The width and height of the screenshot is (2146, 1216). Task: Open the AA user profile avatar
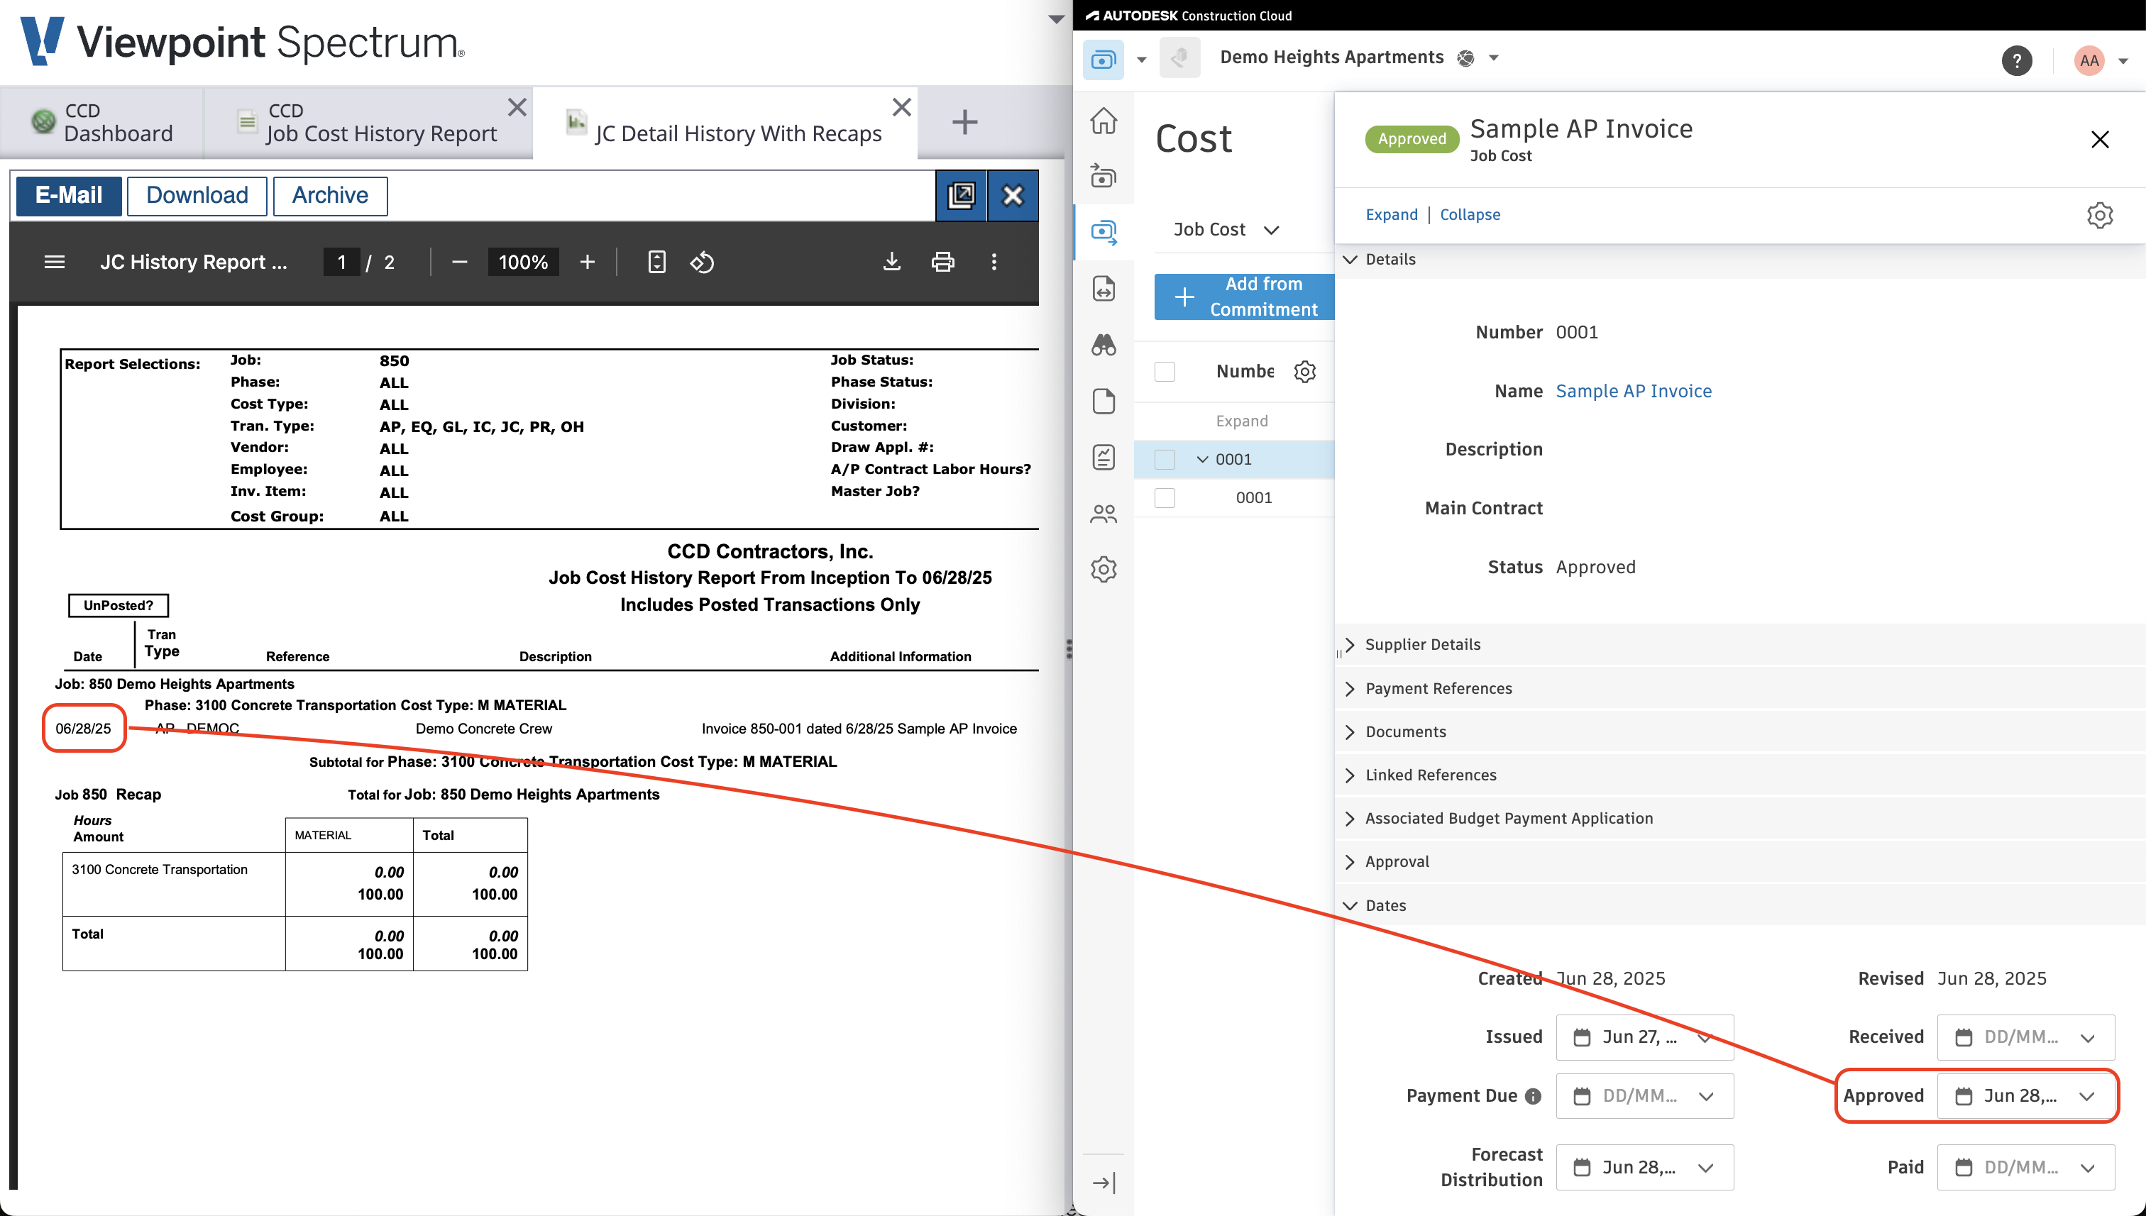(2089, 60)
